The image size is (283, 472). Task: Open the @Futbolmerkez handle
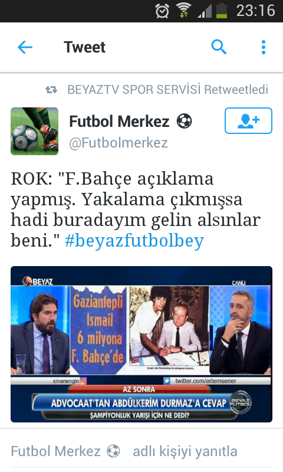(119, 143)
